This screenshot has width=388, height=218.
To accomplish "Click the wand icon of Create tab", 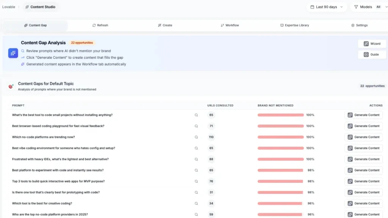I will (160, 25).
